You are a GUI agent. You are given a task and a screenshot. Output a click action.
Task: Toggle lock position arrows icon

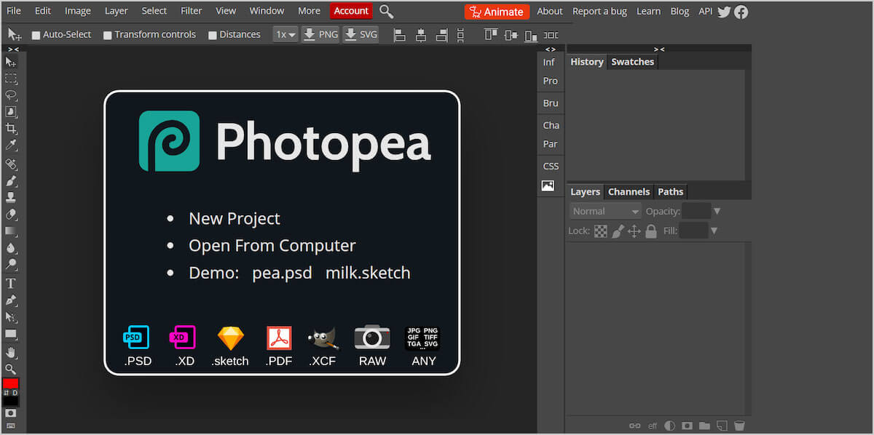tap(634, 231)
